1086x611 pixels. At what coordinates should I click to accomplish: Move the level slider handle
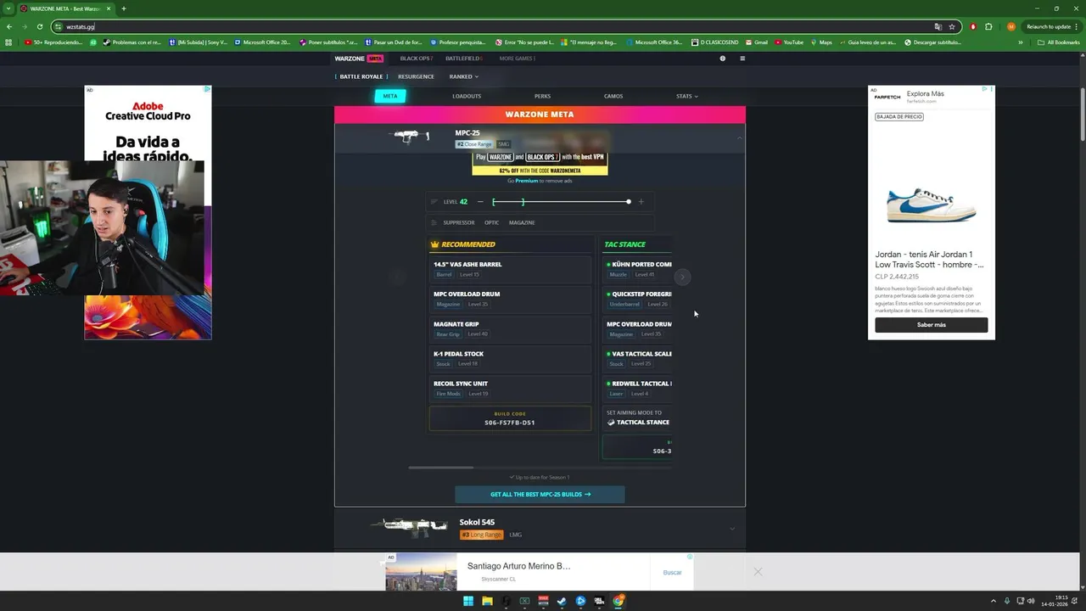[629, 202]
